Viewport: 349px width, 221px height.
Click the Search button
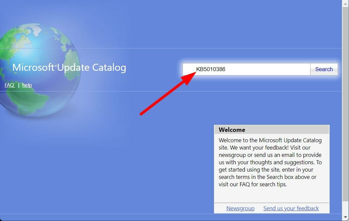coord(324,69)
